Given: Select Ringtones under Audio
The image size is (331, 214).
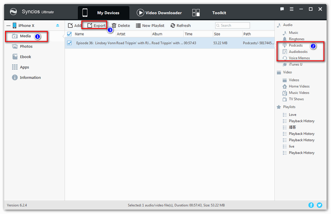Looking at the screenshot, I should click(293, 39).
